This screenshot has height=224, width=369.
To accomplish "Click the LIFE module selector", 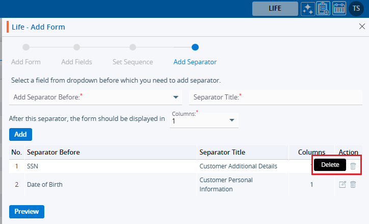I will click(275, 9).
